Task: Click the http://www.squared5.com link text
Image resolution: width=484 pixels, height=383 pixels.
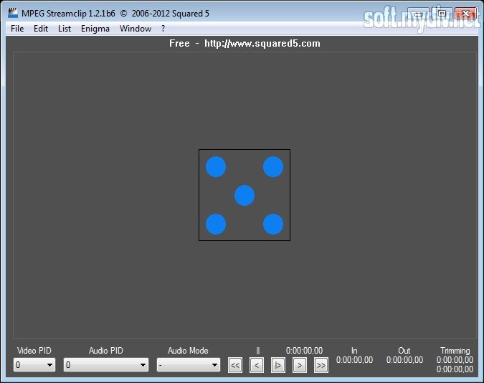Action: click(x=262, y=43)
